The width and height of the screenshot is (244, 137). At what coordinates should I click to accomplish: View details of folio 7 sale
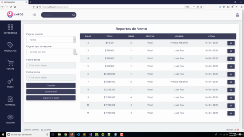(x=231, y=82)
